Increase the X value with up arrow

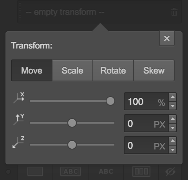pos(173,97)
